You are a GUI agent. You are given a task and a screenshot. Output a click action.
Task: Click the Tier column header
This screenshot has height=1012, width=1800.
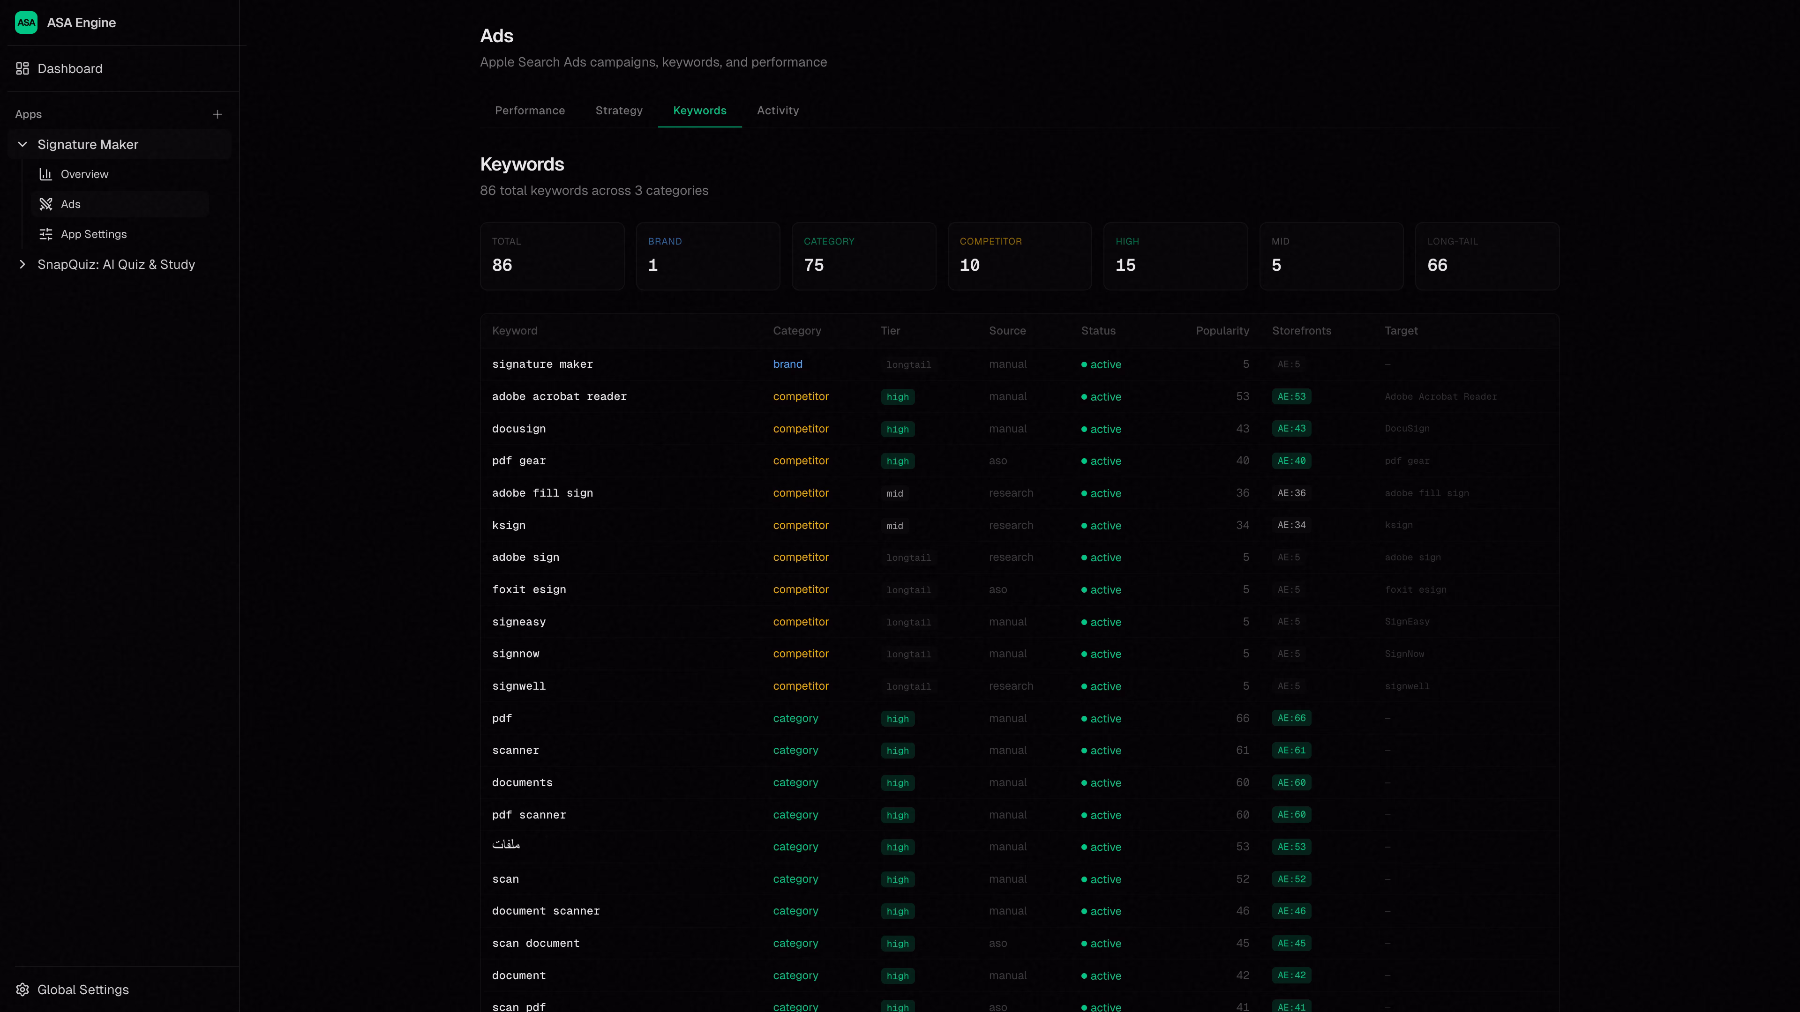tap(890, 330)
